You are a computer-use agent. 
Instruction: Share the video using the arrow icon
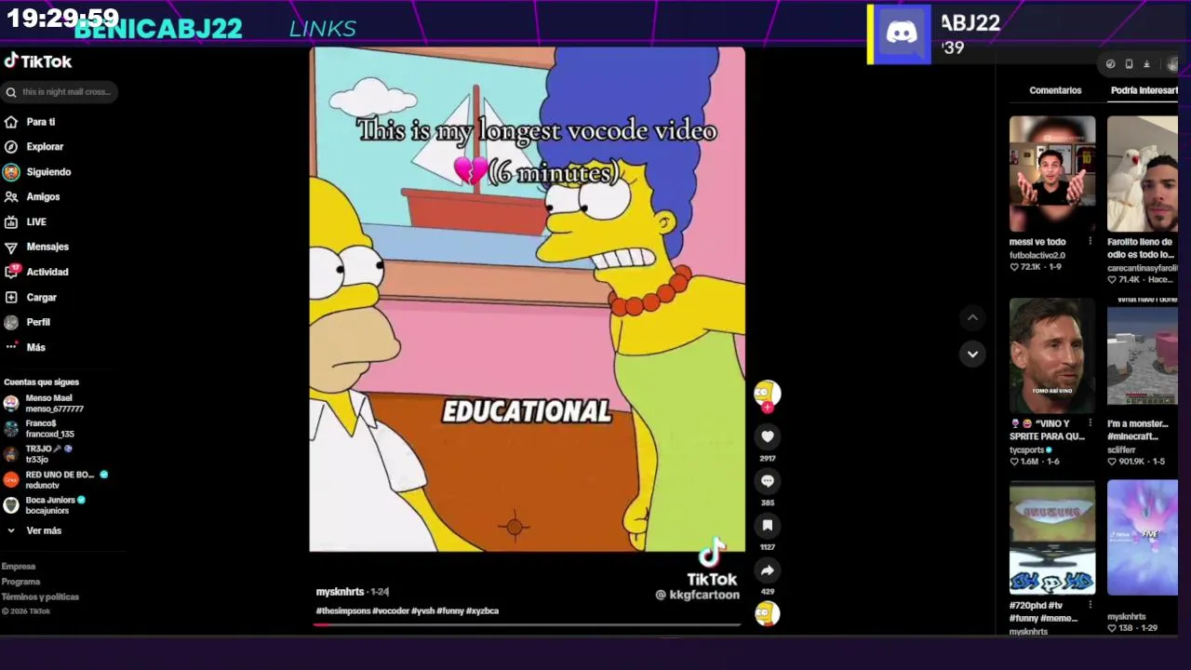[x=767, y=570]
